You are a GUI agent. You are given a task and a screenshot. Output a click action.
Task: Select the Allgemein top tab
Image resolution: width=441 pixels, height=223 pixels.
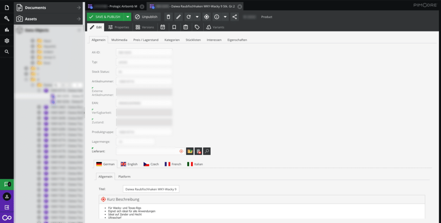(x=99, y=40)
